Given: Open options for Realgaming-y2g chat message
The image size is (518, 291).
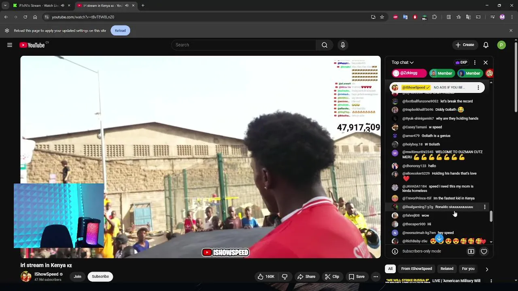Looking at the screenshot, I should 485,207.
